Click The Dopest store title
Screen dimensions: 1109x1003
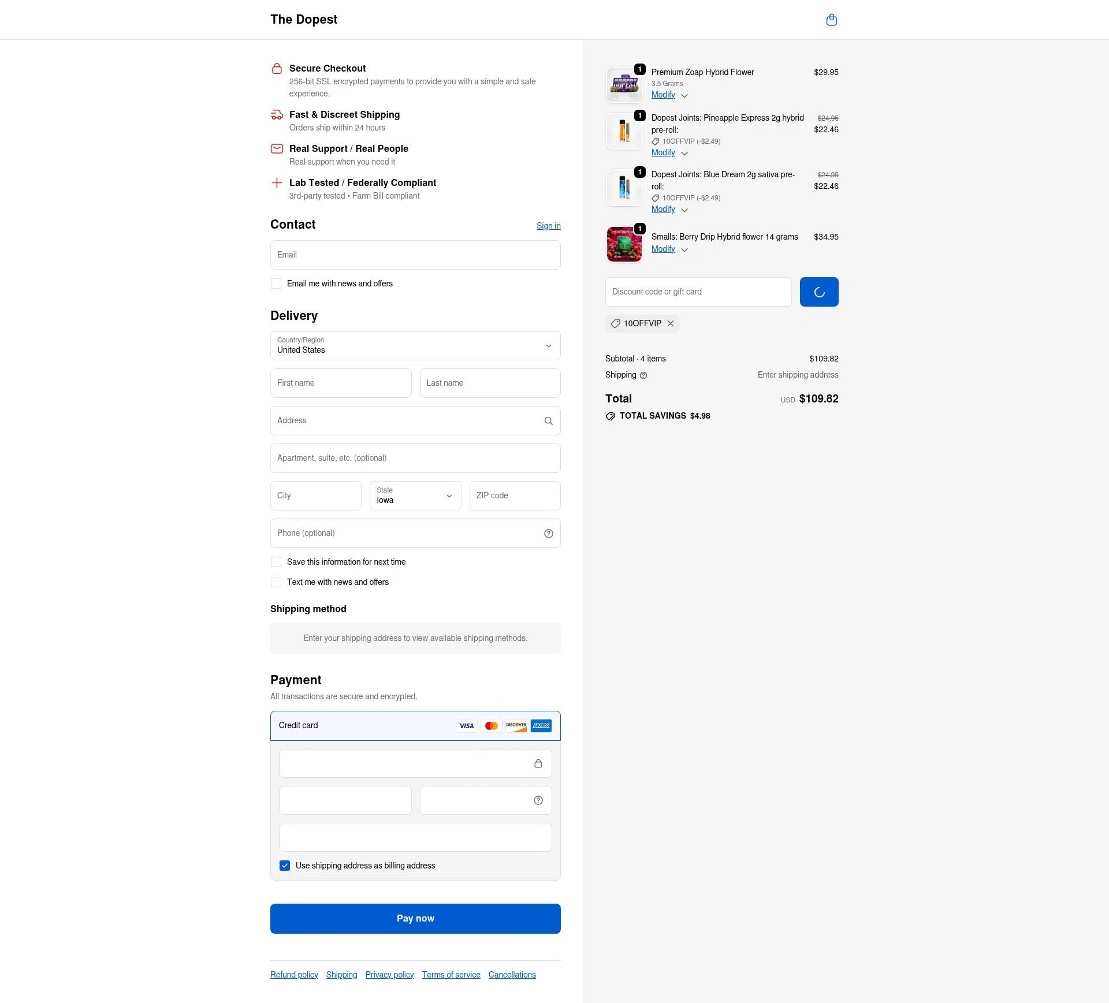pyautogui.click(x=304, y=20)
